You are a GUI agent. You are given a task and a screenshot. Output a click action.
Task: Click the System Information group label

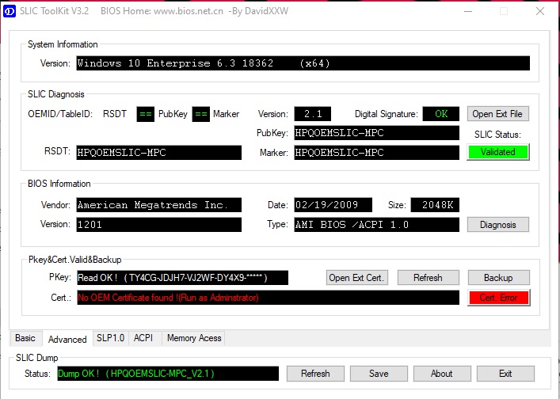tap(63, 44)
